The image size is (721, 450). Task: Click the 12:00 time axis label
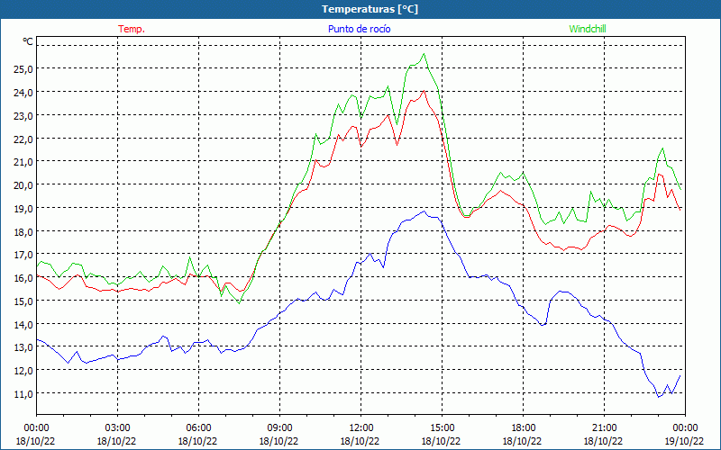coord(361,428)
